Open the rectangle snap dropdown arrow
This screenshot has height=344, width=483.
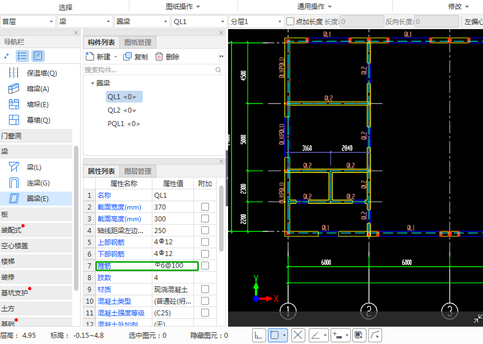(284, 335)
